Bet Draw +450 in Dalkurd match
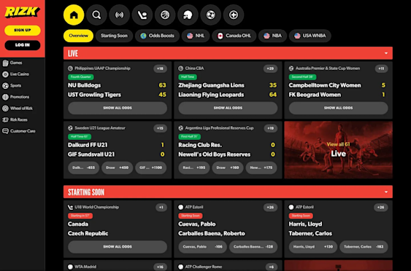 pyautogui.click(x=117, y=168)
